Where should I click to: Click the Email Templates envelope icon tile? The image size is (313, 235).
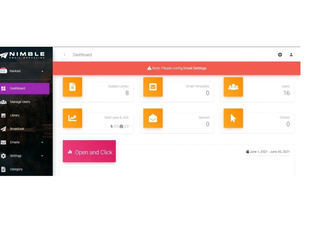[153, 87]
